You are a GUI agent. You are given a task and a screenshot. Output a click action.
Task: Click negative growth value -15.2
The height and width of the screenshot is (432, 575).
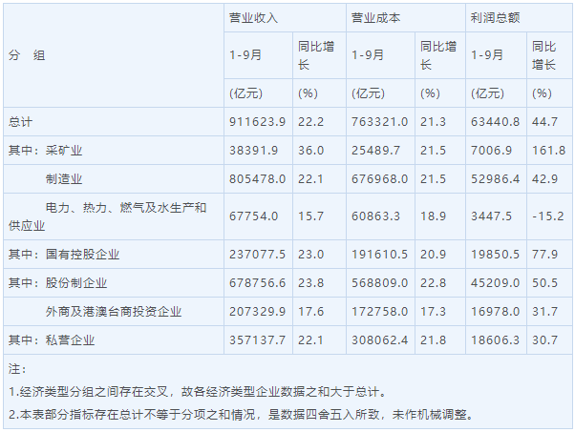(x=548, y=216)
